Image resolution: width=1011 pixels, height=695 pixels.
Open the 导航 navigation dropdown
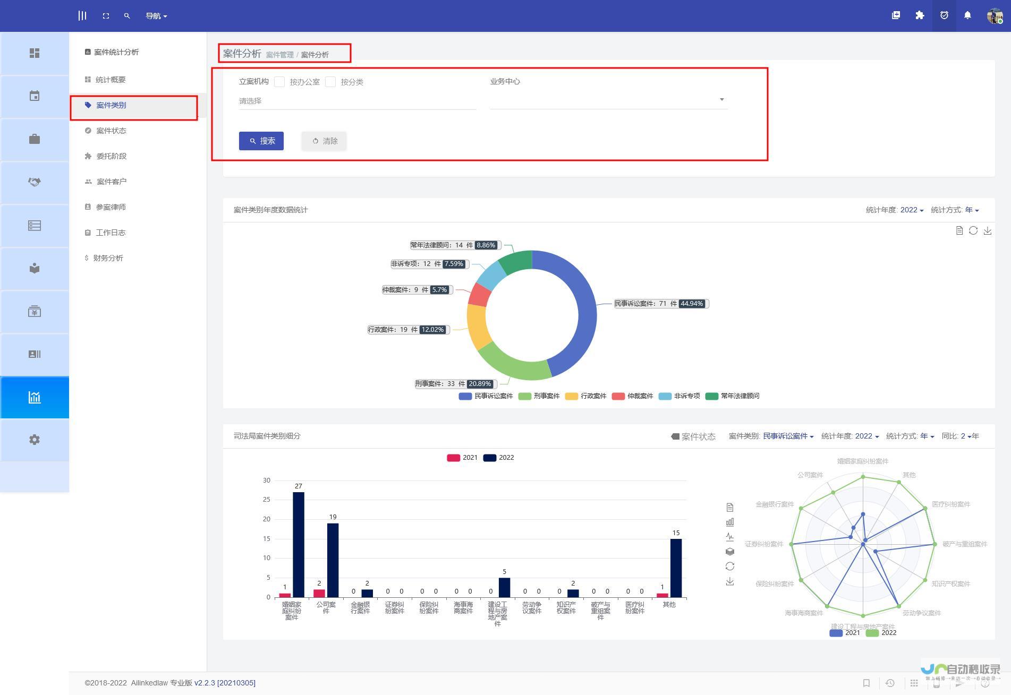click(156, 16)
